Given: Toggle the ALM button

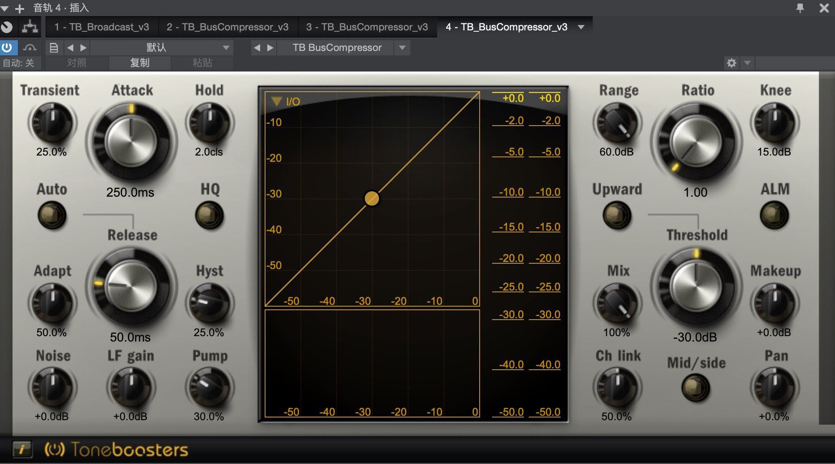Looking at the screenshot, I should point(774,215).
